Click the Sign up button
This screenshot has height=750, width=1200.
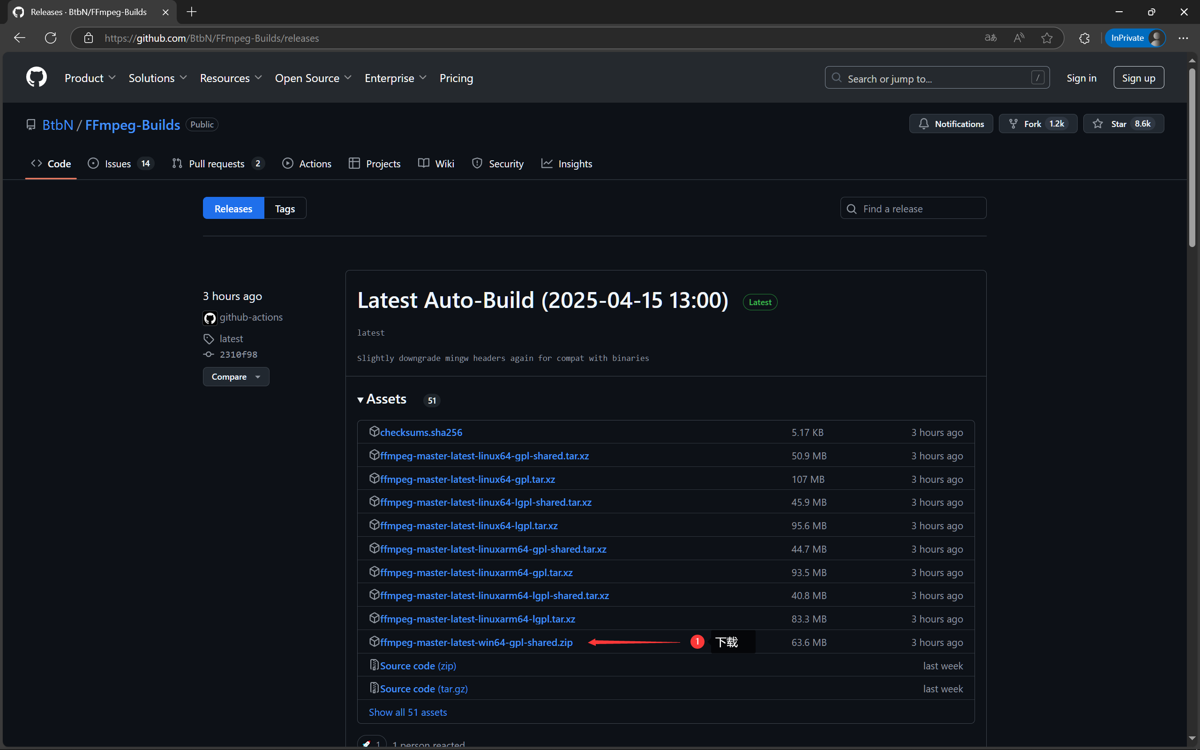(x=1139, y=78)
